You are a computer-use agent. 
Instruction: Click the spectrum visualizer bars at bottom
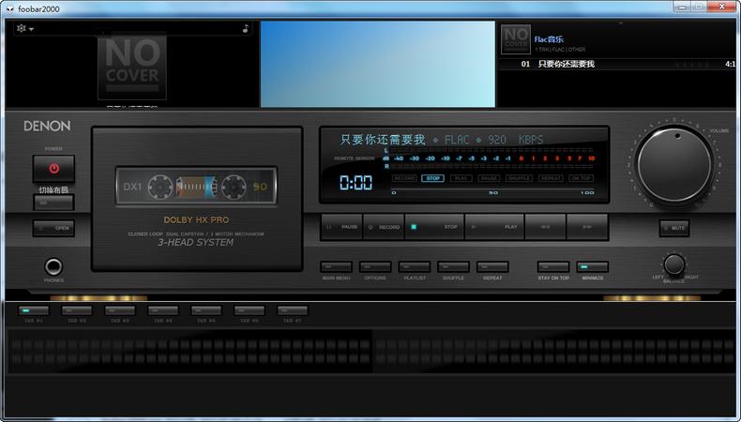point(371,352)
